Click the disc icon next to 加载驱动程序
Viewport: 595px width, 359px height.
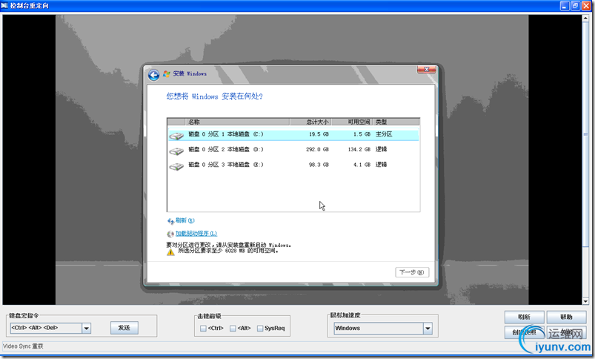[x=170, y=234]
